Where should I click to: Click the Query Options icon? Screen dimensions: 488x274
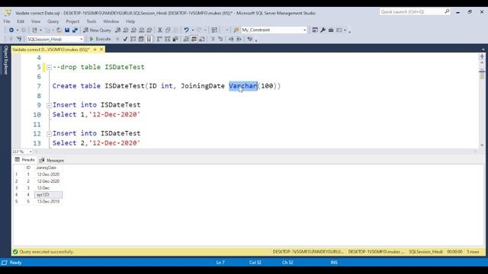click(141, 39)
